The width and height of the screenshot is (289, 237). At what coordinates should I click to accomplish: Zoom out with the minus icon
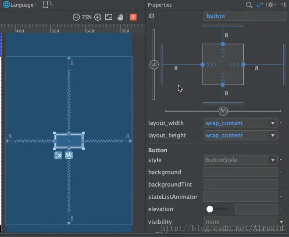click(76, 17)
